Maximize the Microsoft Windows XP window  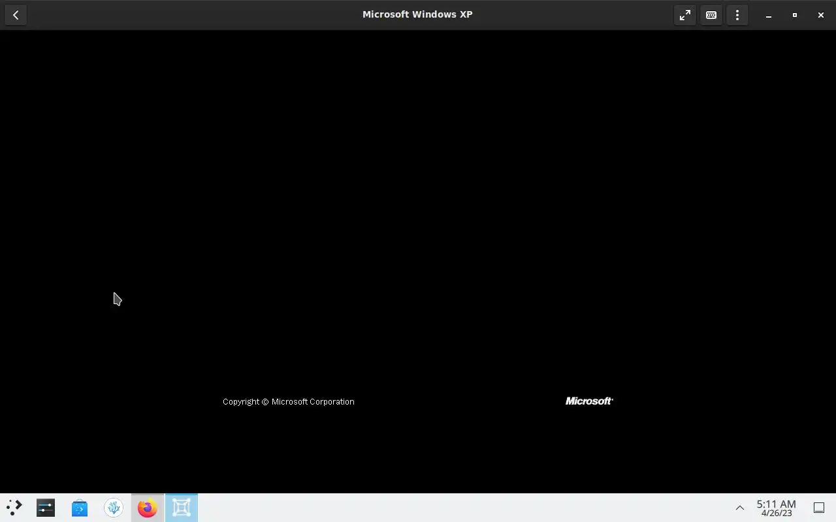coord(795,15)
